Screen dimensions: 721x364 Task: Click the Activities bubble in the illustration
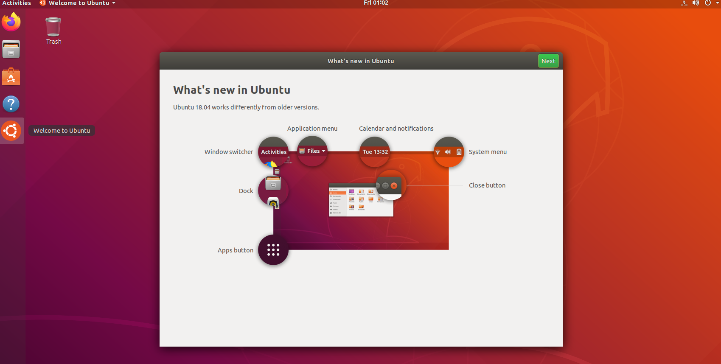coord(273,152)
